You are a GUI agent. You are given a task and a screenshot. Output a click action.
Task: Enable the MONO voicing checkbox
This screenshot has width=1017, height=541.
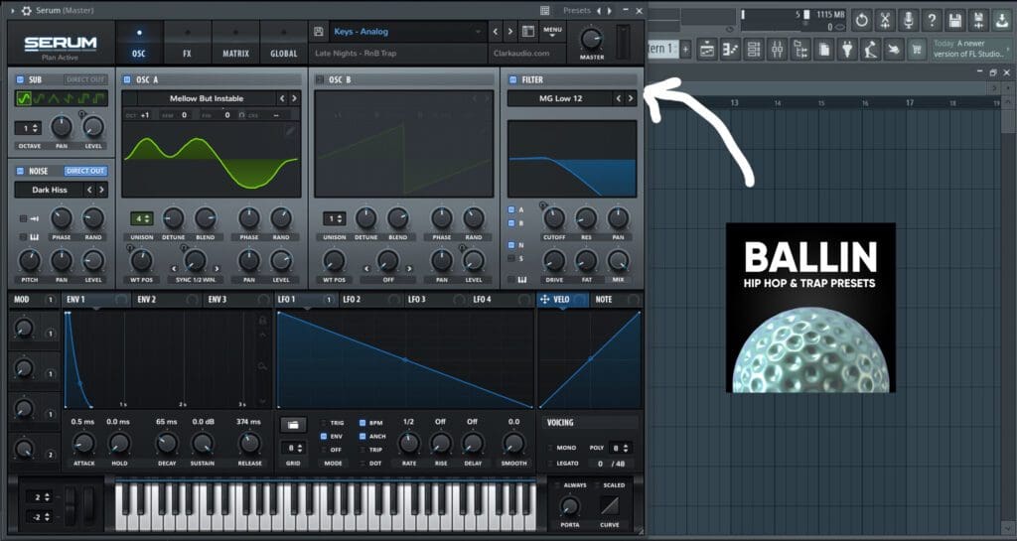(x=550, y=448)
